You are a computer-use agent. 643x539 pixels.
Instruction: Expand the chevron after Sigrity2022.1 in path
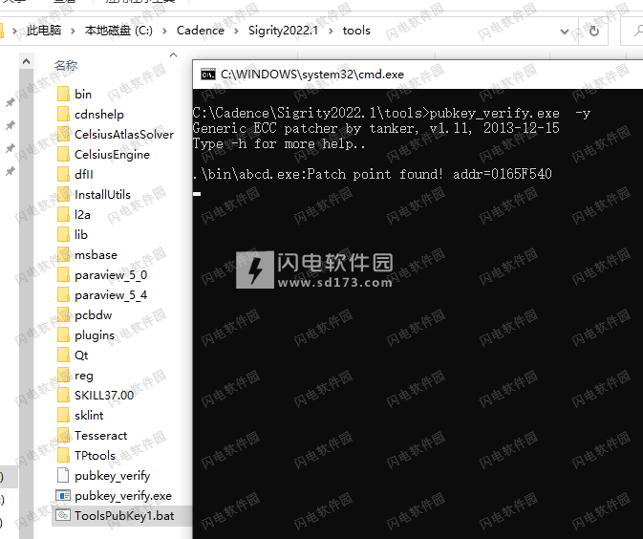(x=331, y=31)
